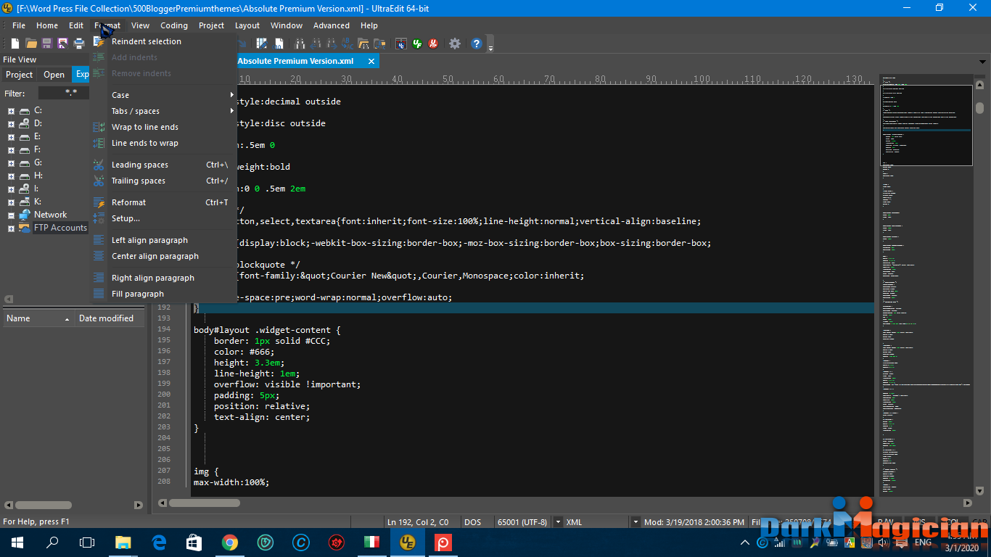Screen dimensions: 991x557
Task: Open Microsoft Edge from the taskbar
Action: click(x=159, y=542)
